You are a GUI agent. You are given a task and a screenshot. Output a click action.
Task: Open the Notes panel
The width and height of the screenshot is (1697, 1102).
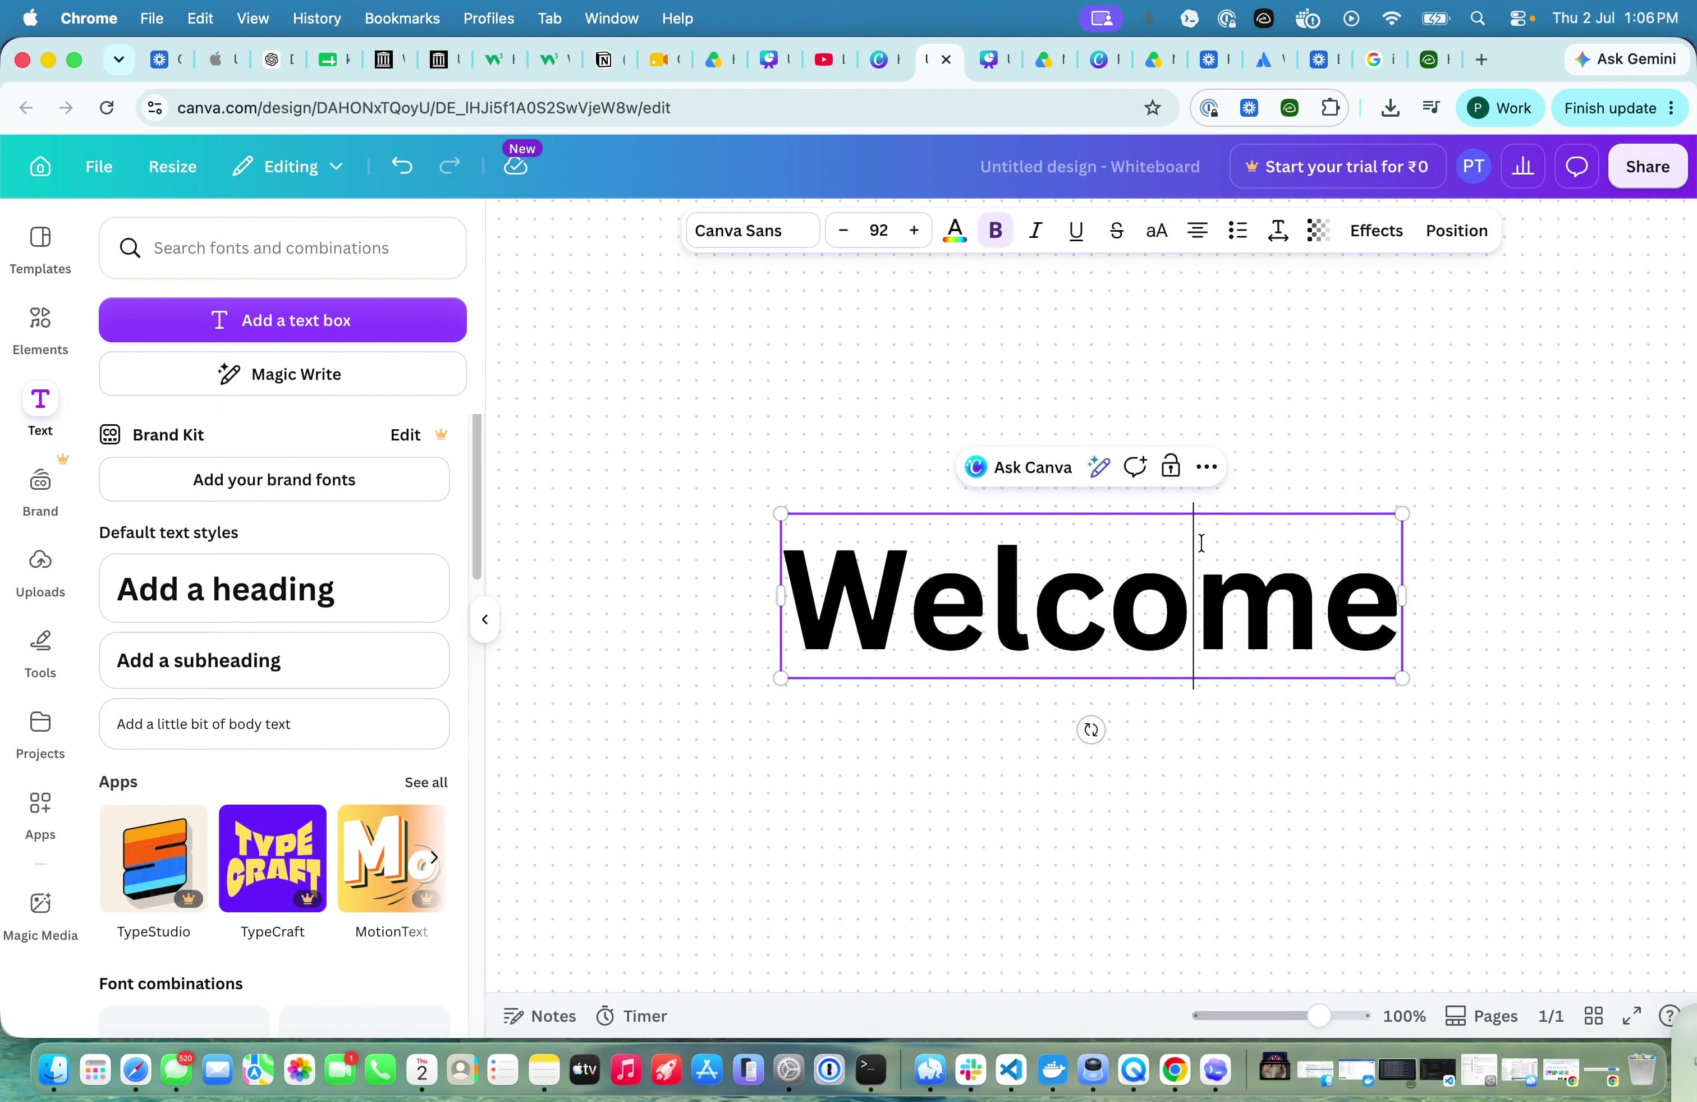coord(539,1016)
